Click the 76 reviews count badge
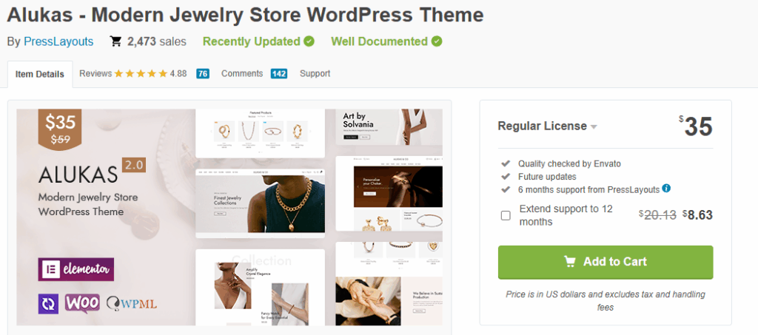This screenshot has width=758, height=335. point(203,74)
